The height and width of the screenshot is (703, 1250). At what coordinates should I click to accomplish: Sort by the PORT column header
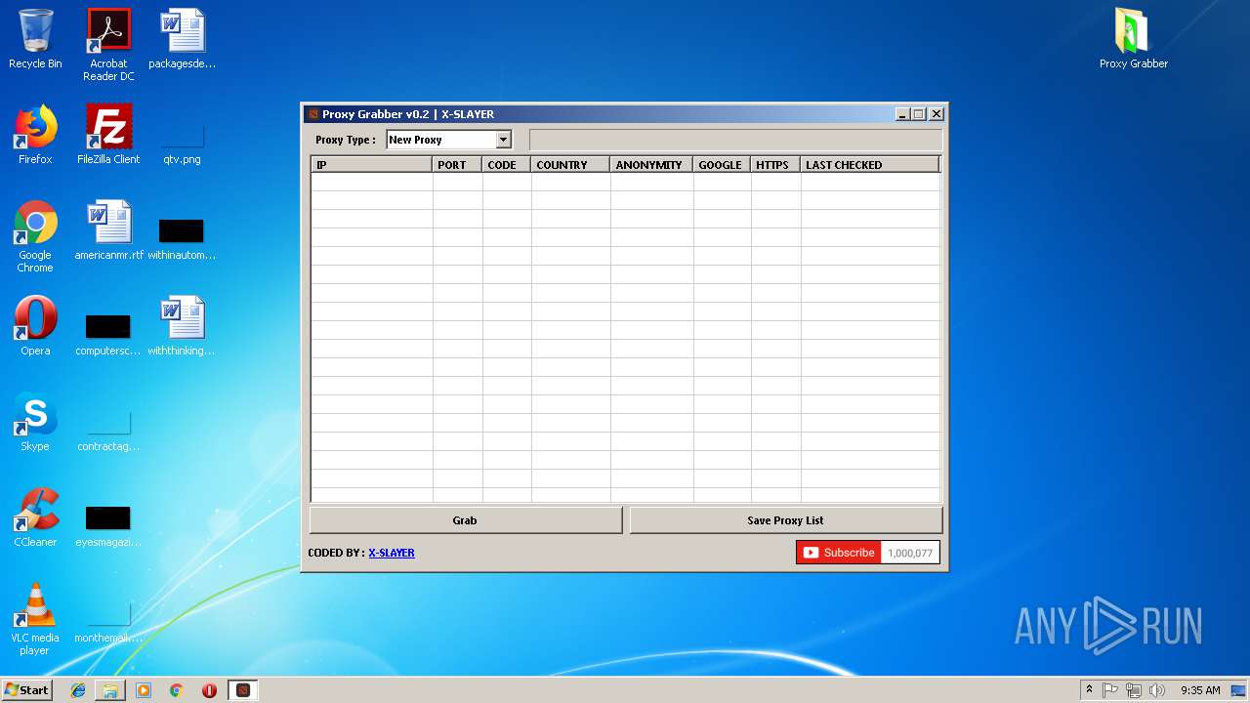[x=457, y=165]
